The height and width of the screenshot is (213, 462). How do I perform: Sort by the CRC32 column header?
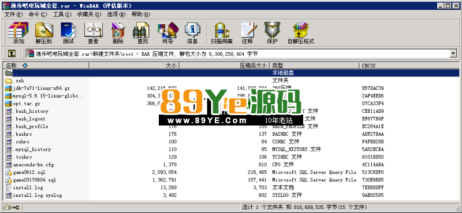coord(409,66)
